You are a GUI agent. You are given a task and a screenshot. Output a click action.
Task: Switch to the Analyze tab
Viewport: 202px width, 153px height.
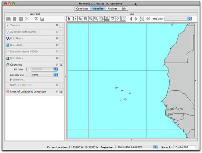coord(112,8)
